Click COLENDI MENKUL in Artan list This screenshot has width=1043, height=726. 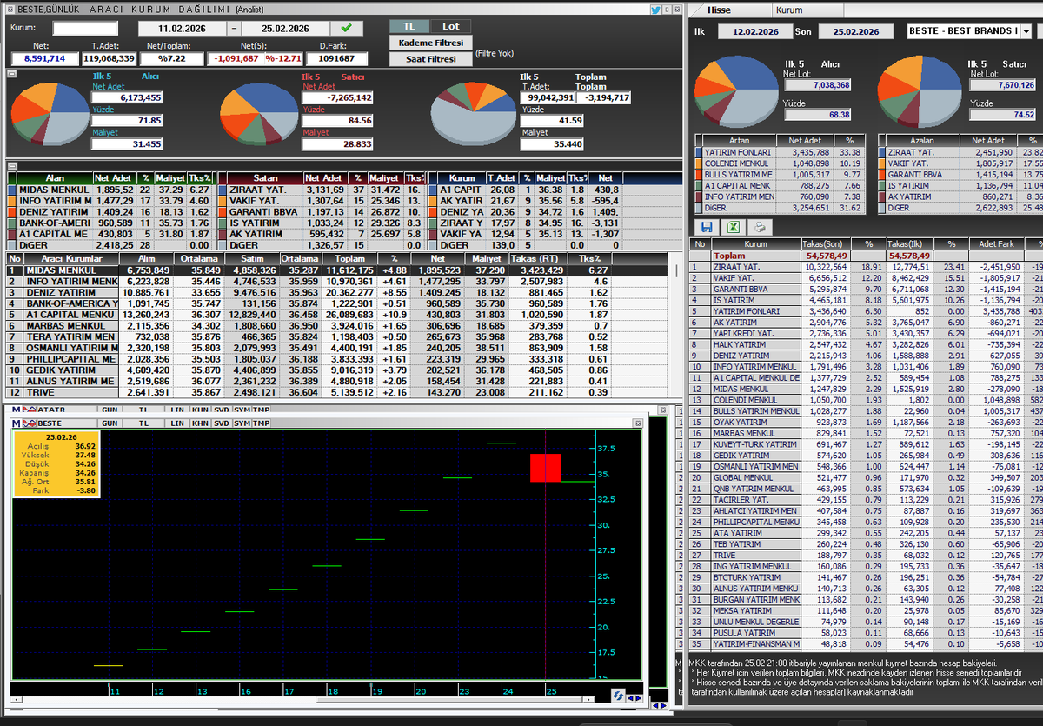(x=739, y=163)
